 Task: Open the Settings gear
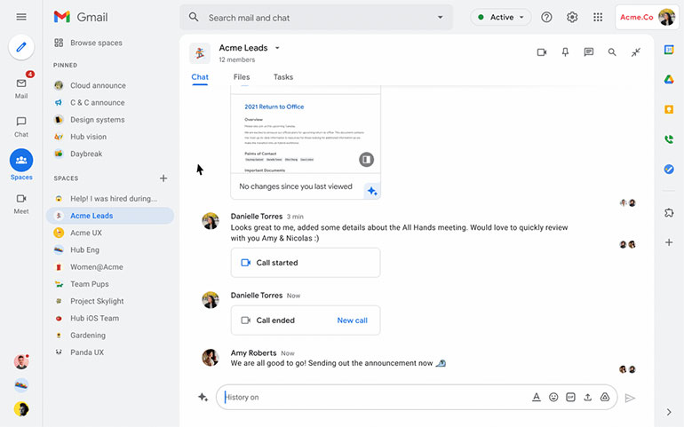(572, 17)
